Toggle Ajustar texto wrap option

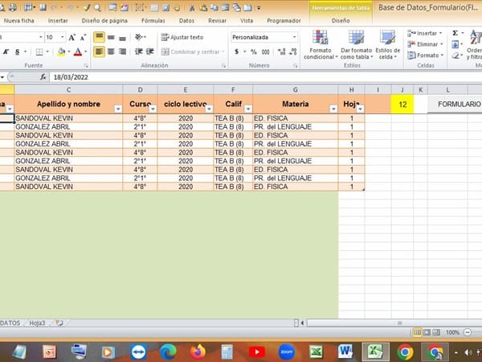click(182, 37)
